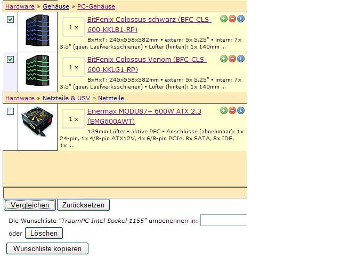The width and height of the screenshot is (341, 273).
Task: Click the Vergleichen button
Action: coord(30,205)
